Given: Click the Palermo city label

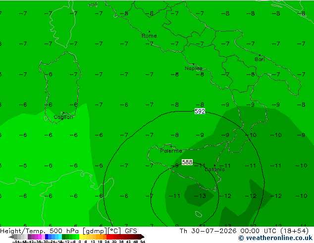Looking at the screenshot, I should tap(171, 151).
